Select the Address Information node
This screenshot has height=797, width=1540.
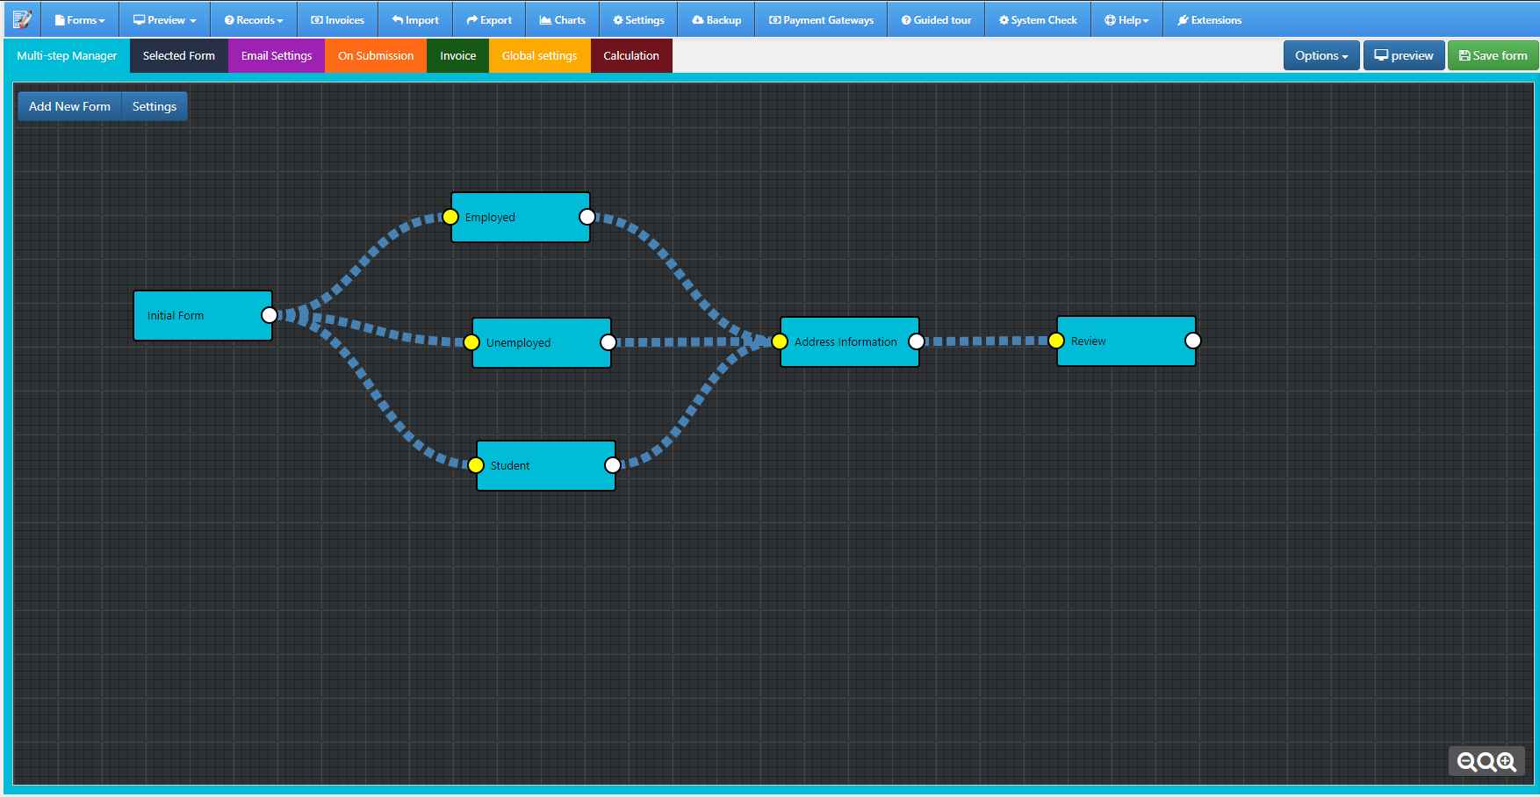pos(850,341)
